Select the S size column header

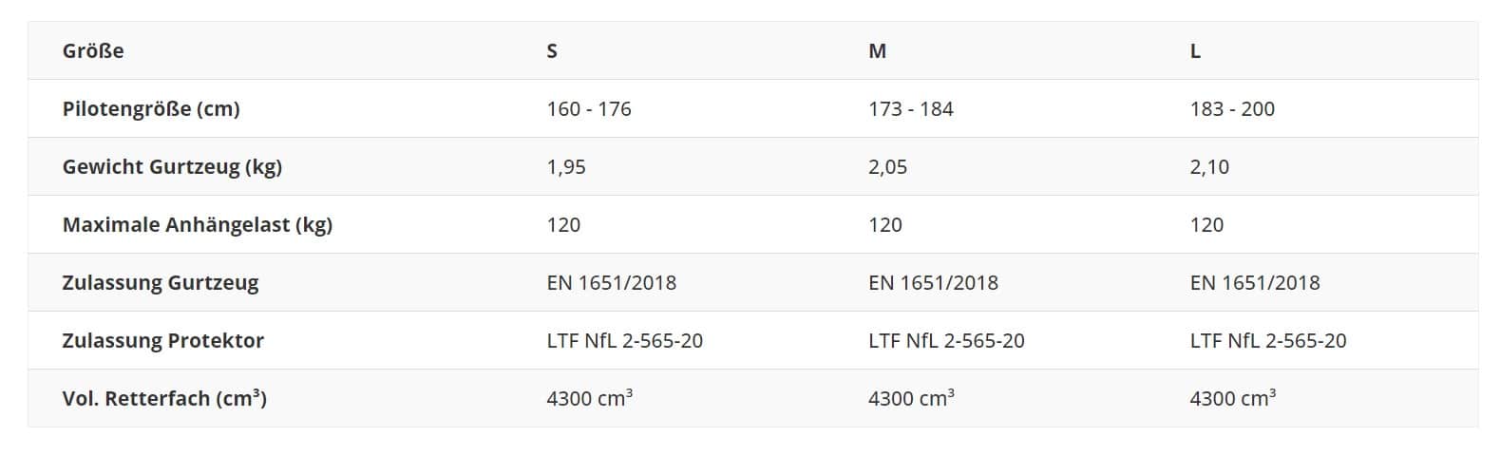(552, 51)
